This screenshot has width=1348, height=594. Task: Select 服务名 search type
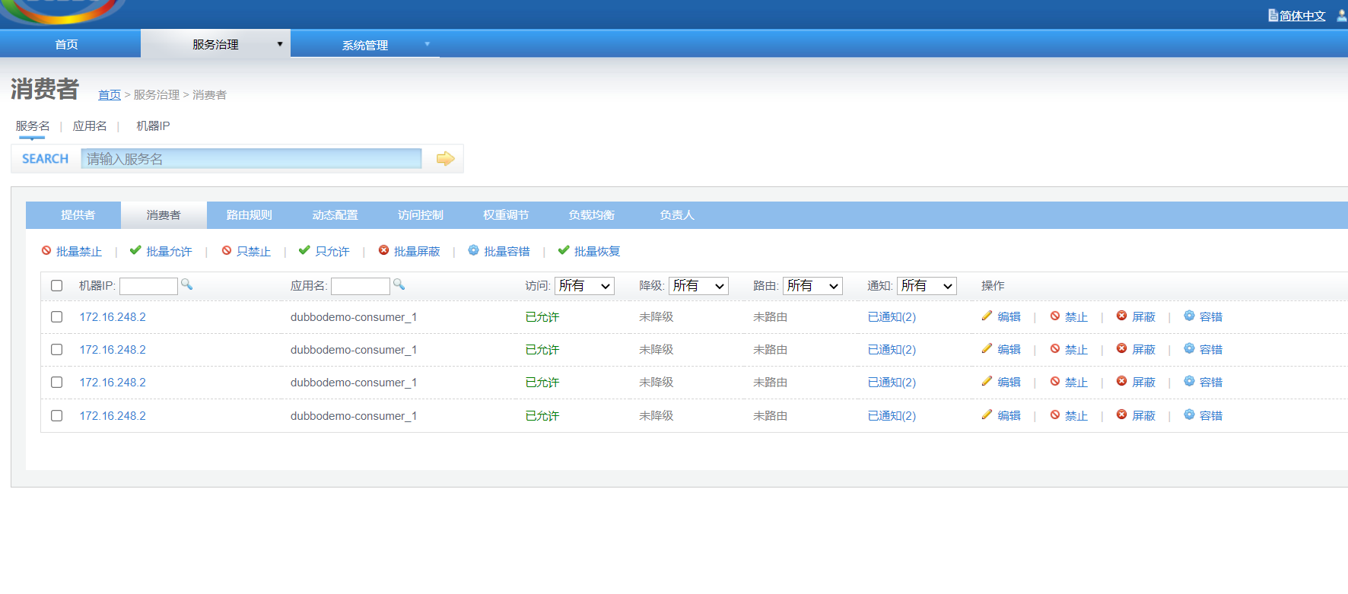pyautogui.click(x=33, y=125)
